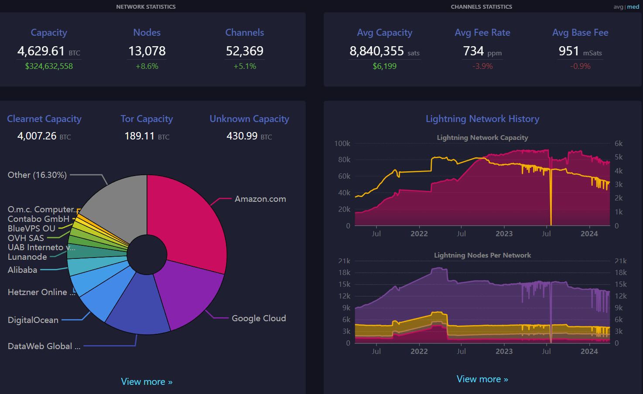Click the Google Cloud chart label
Screen dimensions: 643x394
coord(259,318)
